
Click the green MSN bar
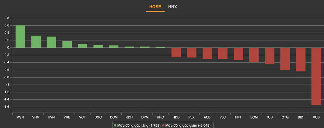[x=20, y=37]
